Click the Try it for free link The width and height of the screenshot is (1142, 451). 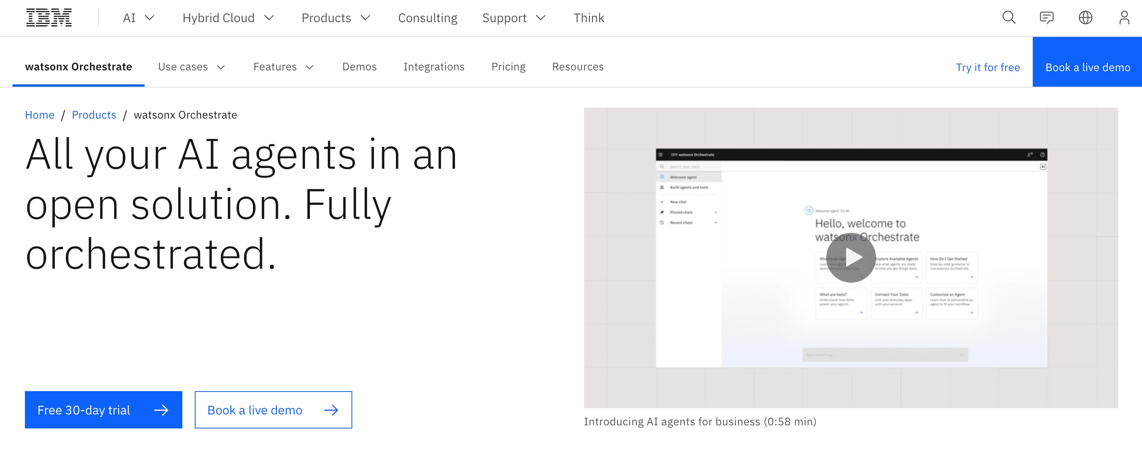(988, 67)
